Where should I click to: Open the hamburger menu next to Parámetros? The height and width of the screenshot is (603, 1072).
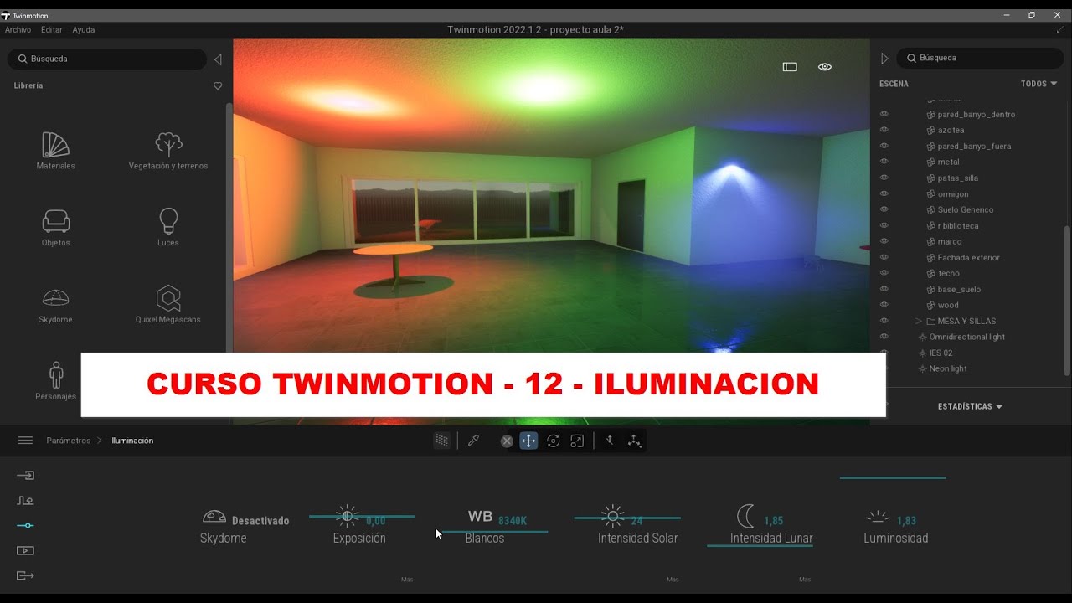(25, 441)
